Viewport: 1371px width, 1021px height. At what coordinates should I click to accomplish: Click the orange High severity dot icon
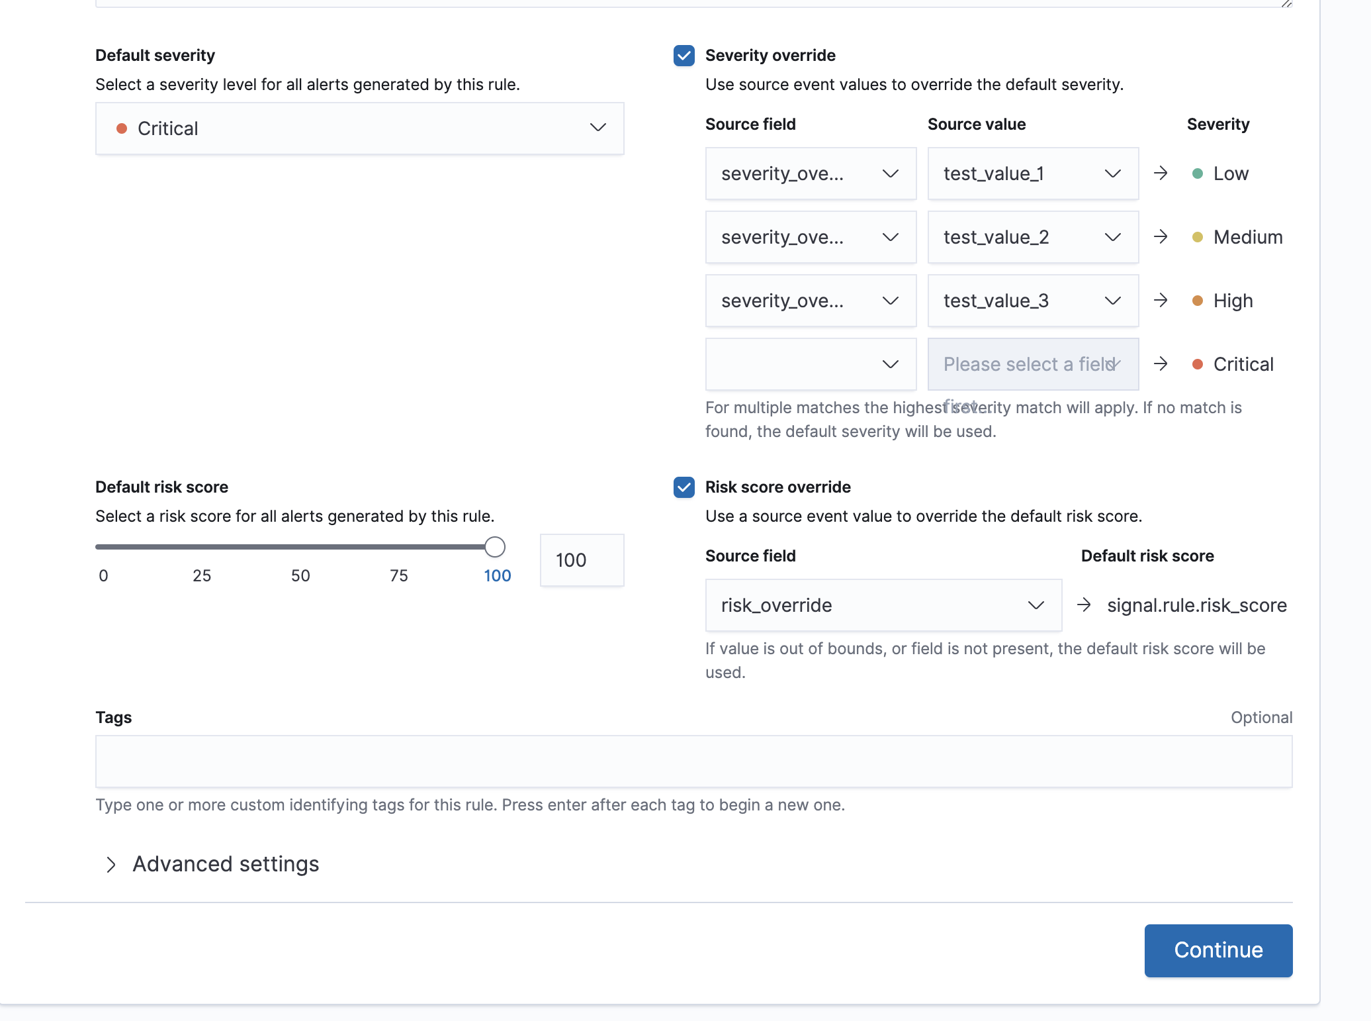(x=1196, y=301)
